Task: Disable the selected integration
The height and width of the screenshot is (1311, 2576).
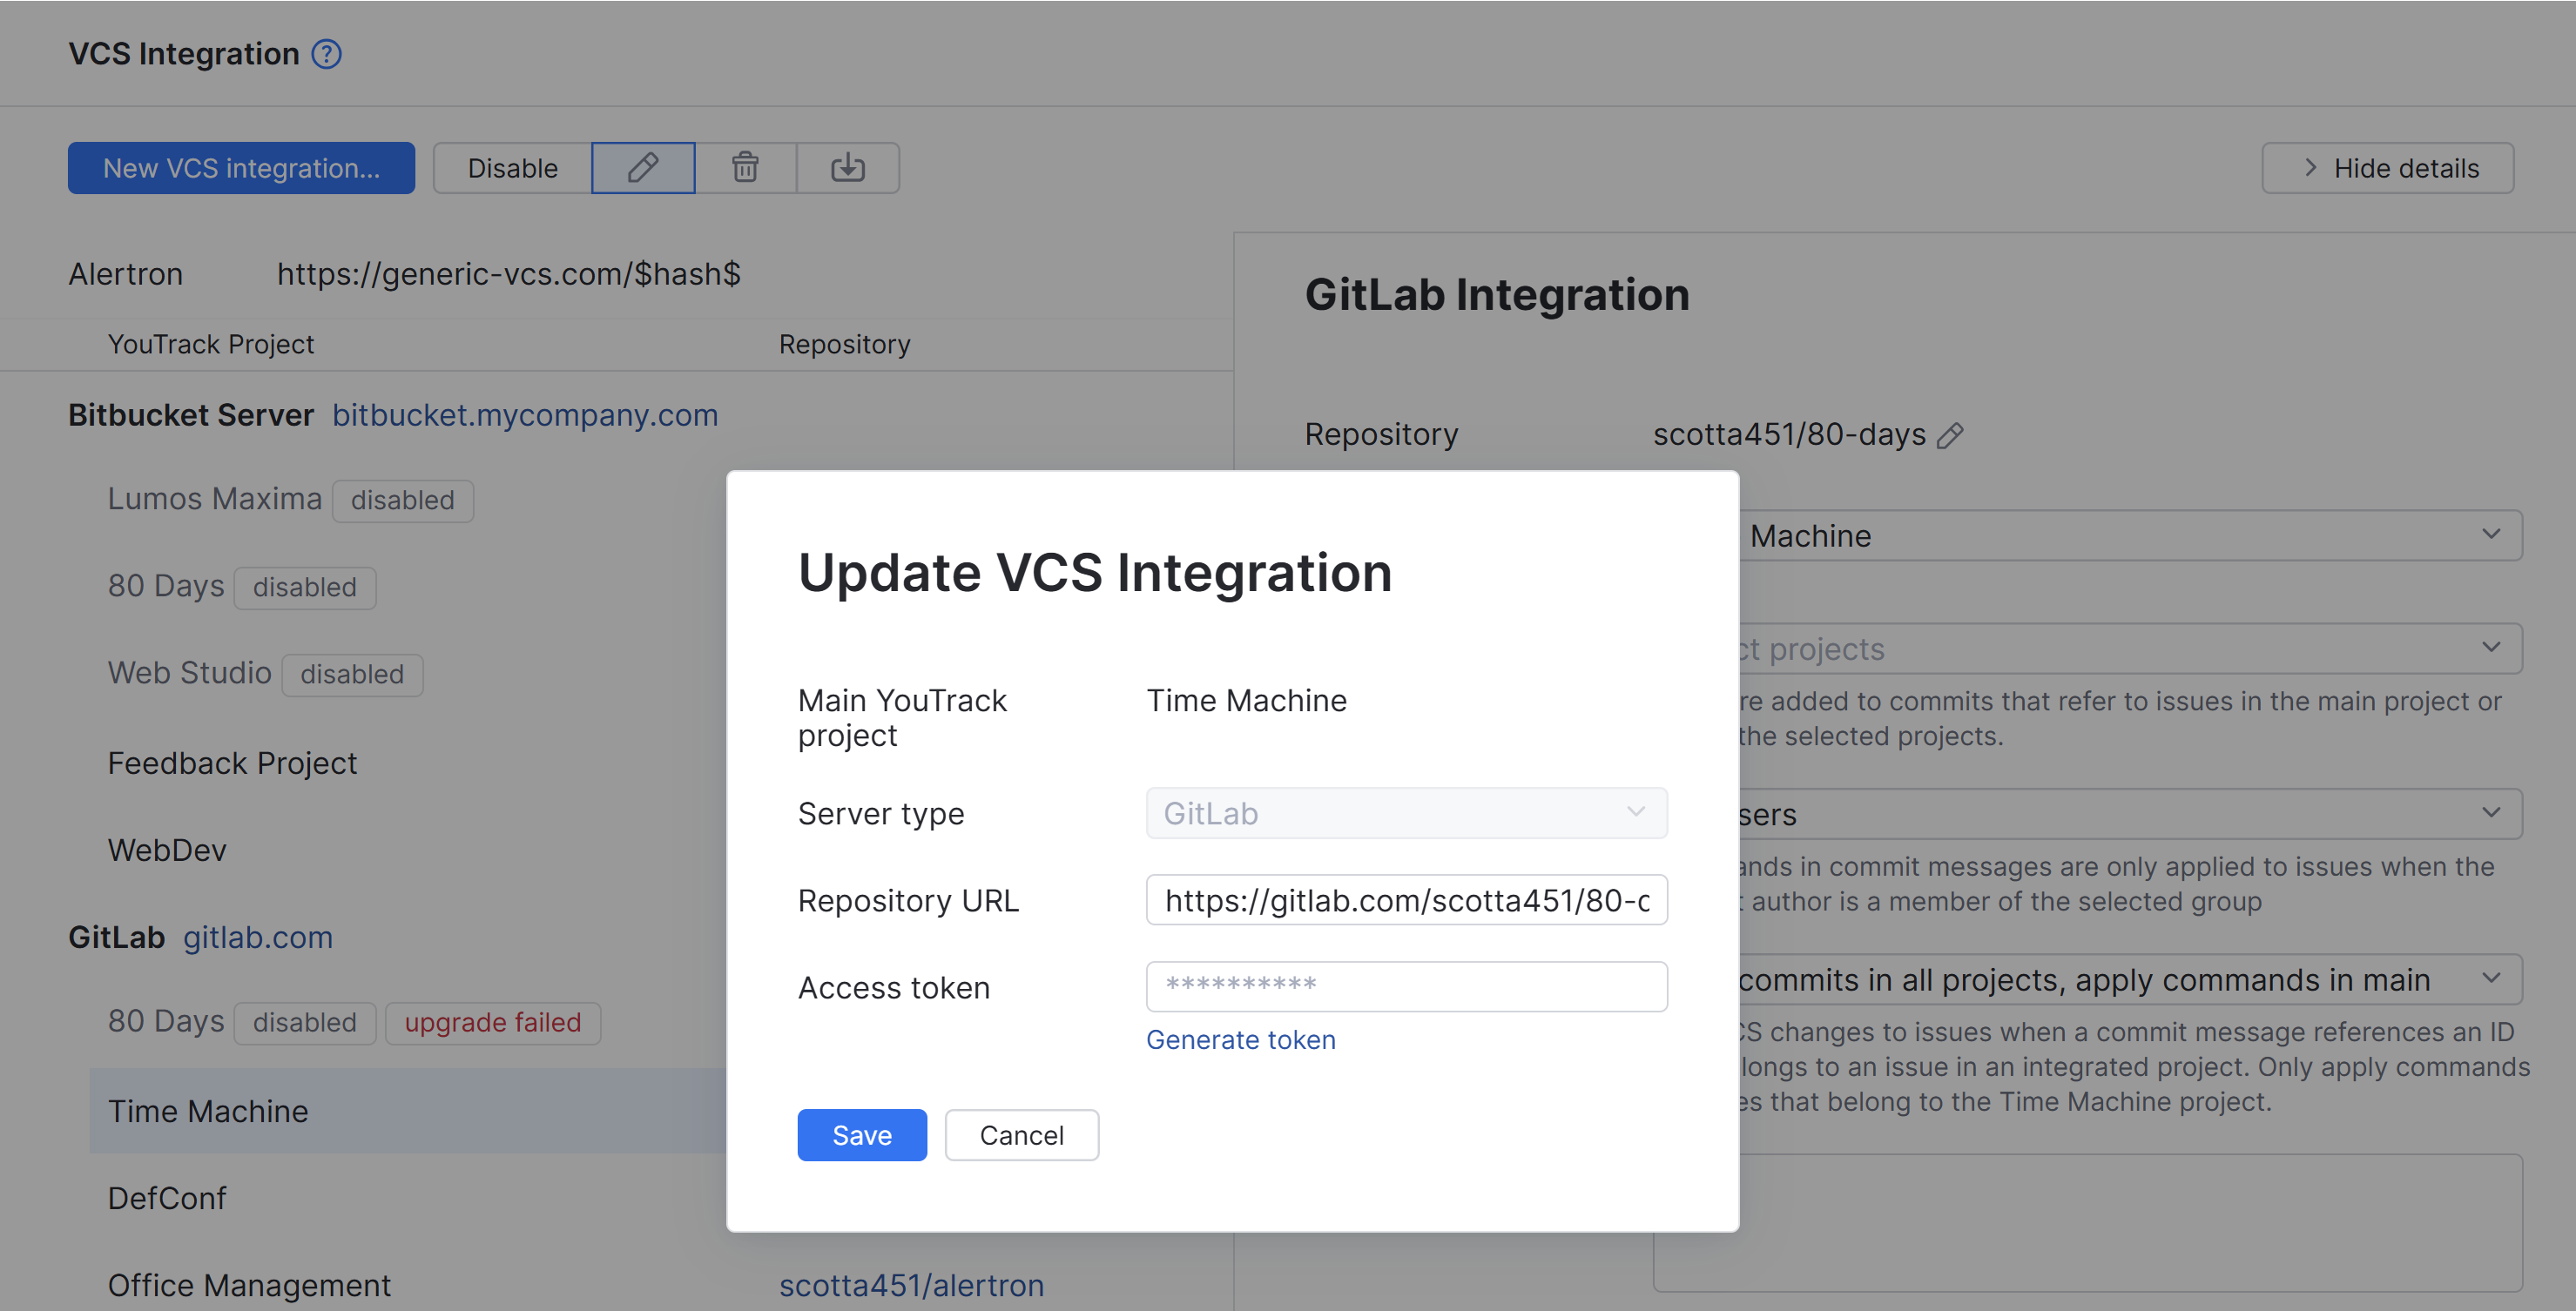Action: 512,168
